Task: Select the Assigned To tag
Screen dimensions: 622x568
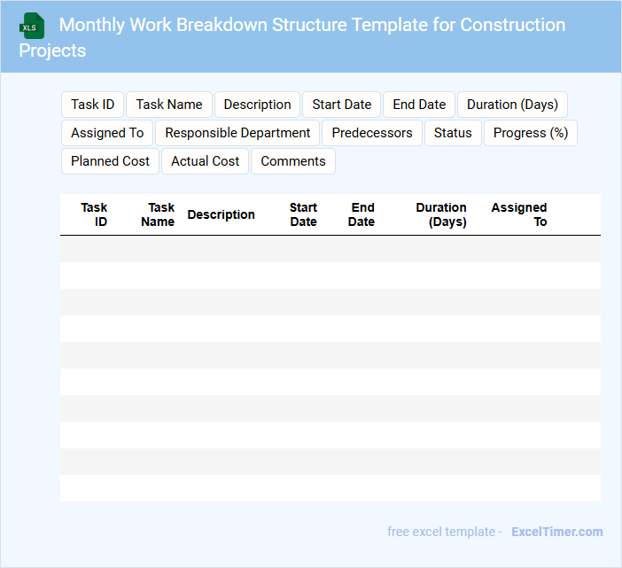Action: click(x=107, y=133)
